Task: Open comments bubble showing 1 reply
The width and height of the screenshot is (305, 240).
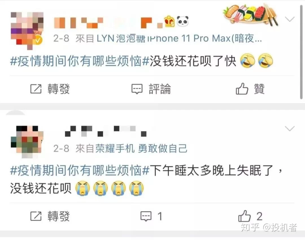Action: click(x=146, y=216)
